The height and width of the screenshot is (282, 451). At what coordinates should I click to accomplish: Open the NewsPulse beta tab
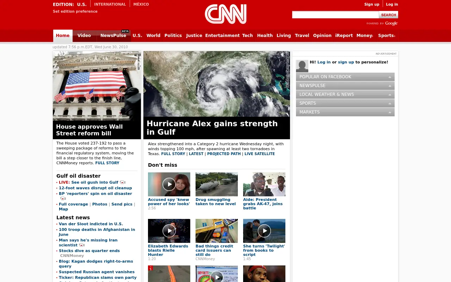(113, 36)
